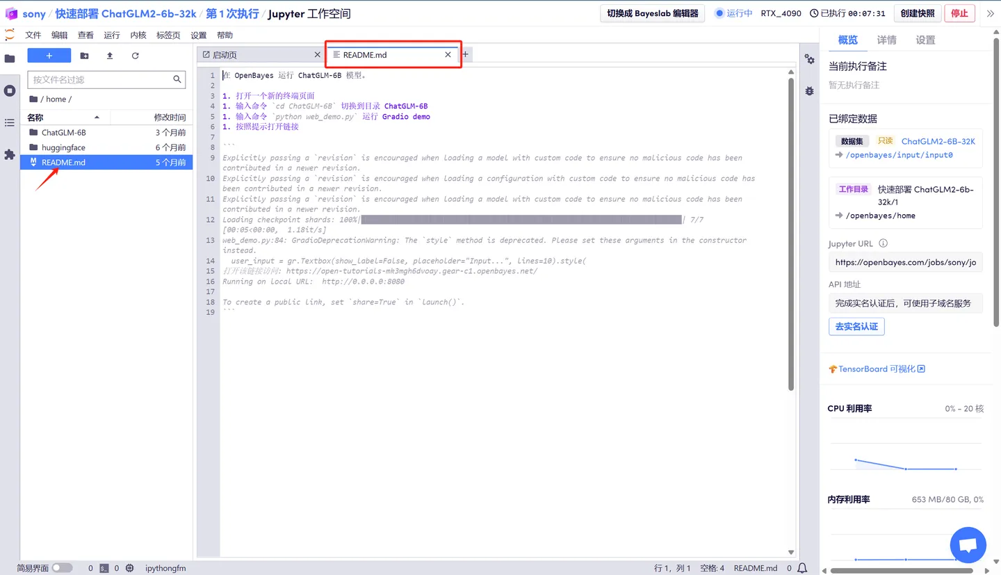Open the 设置 menu in menu bar
Screen dimensions: 1001x575
click(x=199, y=35)
